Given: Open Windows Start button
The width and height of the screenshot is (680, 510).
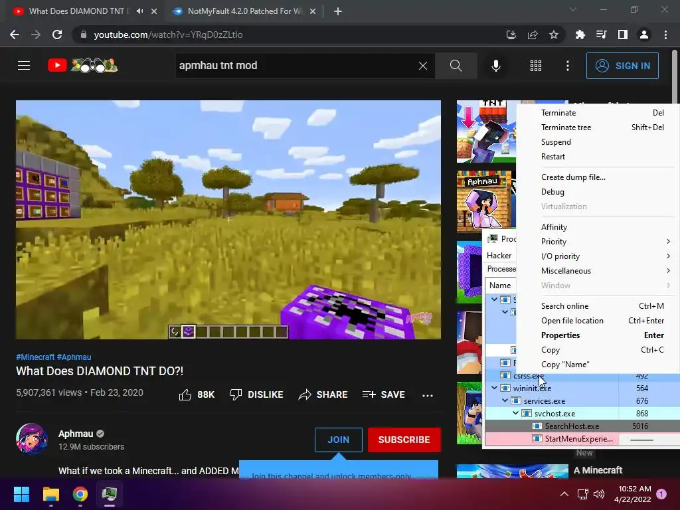Looking at the screenshot, I should (21, 494).
